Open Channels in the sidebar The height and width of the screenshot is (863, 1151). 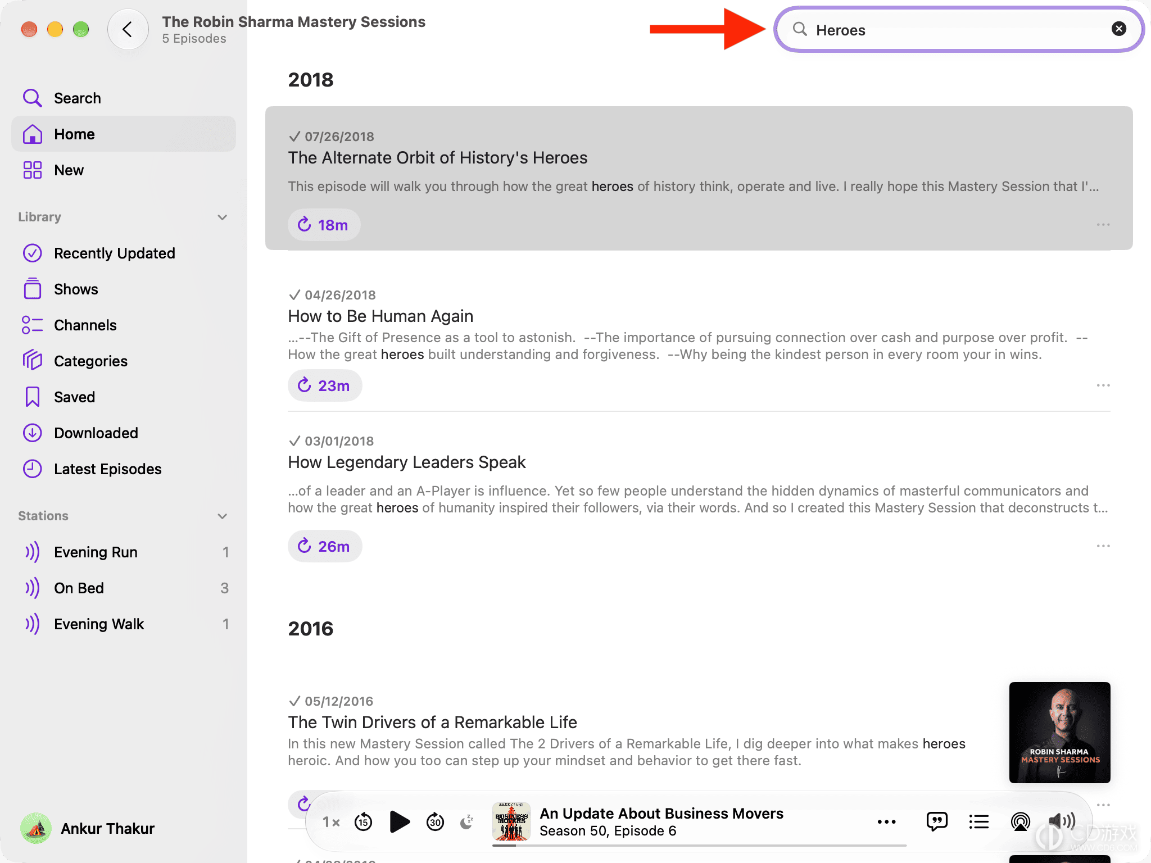(x=123, y=325)
